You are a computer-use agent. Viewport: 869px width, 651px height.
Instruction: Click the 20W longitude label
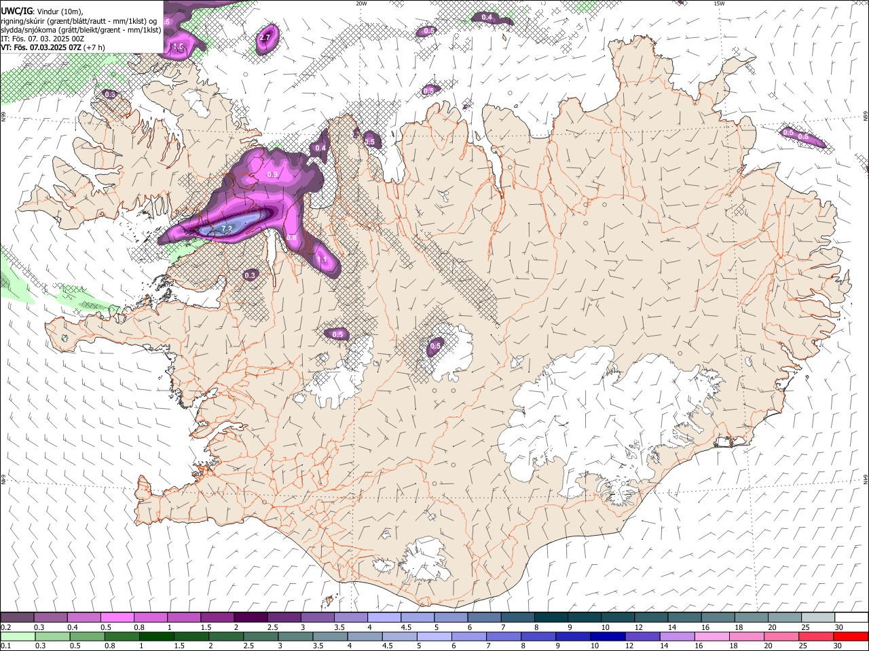pos(361,3)
